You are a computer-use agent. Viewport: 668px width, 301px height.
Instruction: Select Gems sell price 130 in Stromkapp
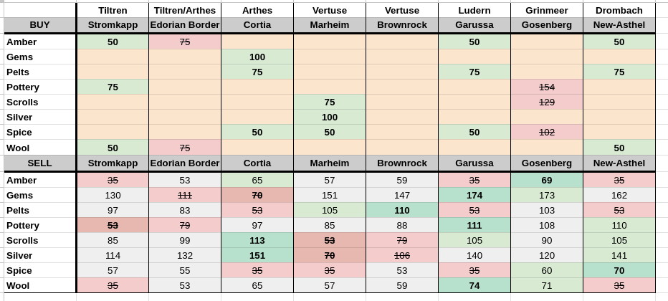(x=113, y=195)
